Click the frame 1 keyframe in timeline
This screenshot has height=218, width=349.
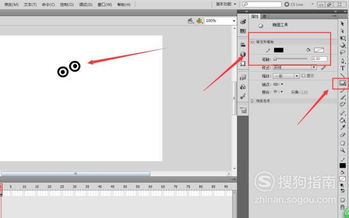[1, 194]
